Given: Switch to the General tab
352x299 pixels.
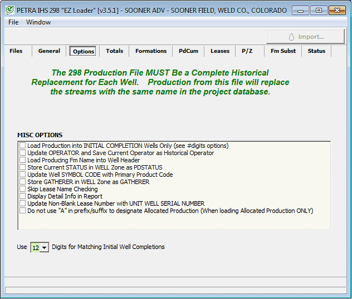Looking at the screenshot, I should (49, 51).
